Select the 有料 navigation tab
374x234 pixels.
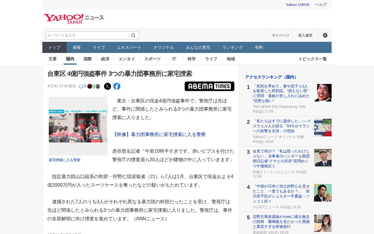[259, 47]
